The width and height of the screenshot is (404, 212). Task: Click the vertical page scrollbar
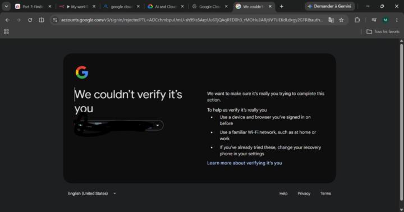[x=401, y=122]
